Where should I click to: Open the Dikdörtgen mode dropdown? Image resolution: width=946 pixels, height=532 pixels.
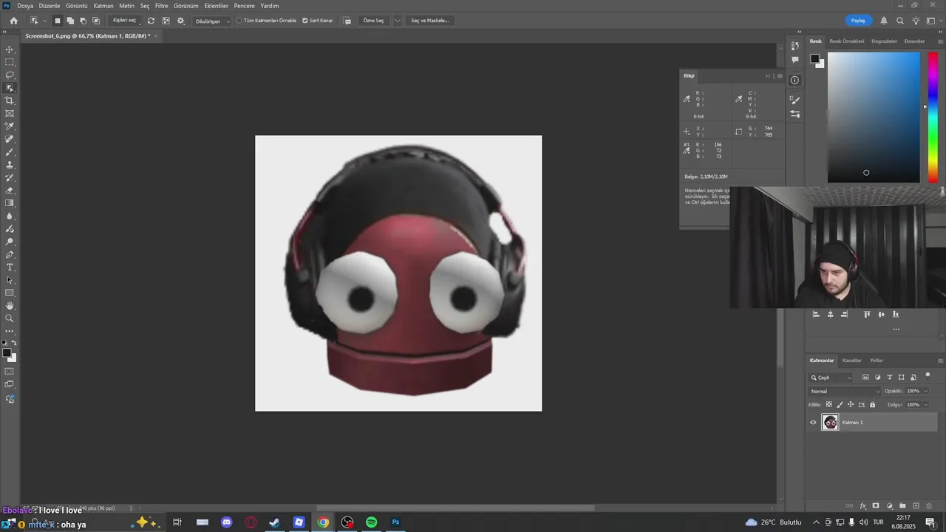212,21
